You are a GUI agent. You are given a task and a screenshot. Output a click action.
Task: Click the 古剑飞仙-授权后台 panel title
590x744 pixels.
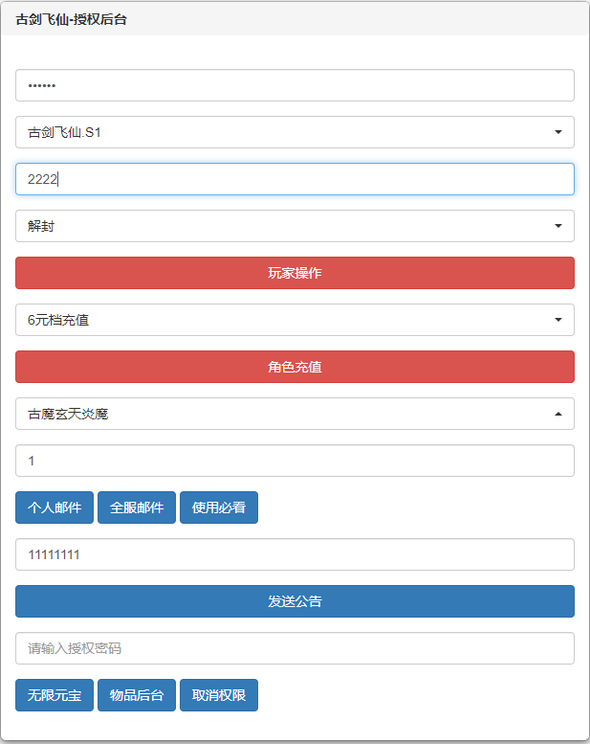(71, 19)
